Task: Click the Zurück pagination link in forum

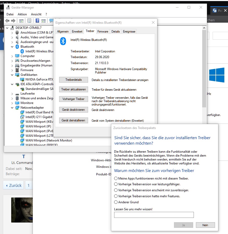Action: (x=14, y=185)
